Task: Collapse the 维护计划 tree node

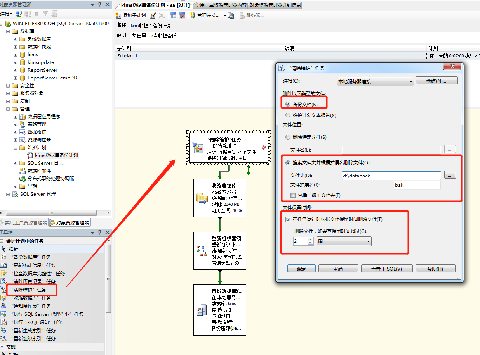Action: click(x=15, y=147)
